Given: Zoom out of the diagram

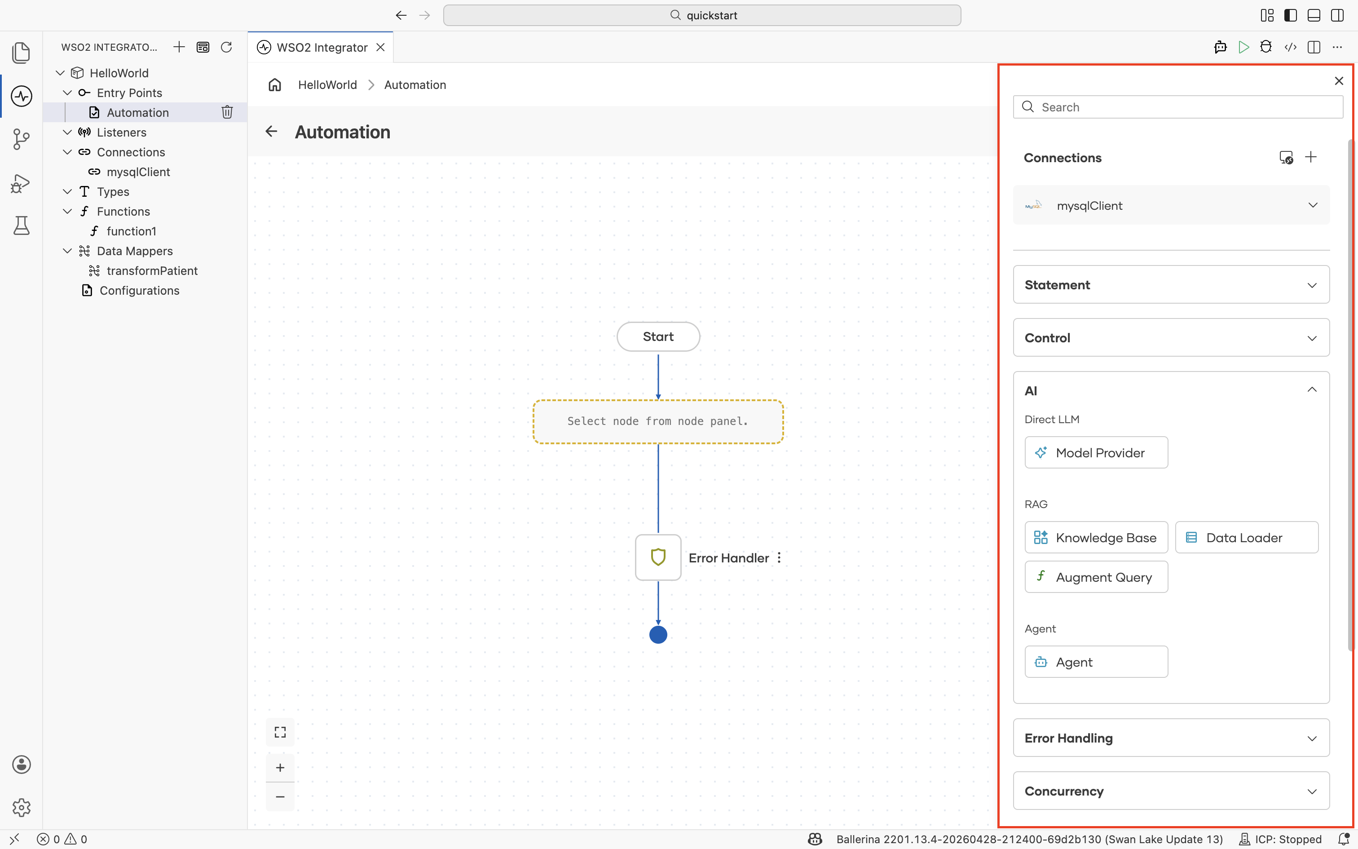Looking at the screenshot, I should (x=280, y=797).
